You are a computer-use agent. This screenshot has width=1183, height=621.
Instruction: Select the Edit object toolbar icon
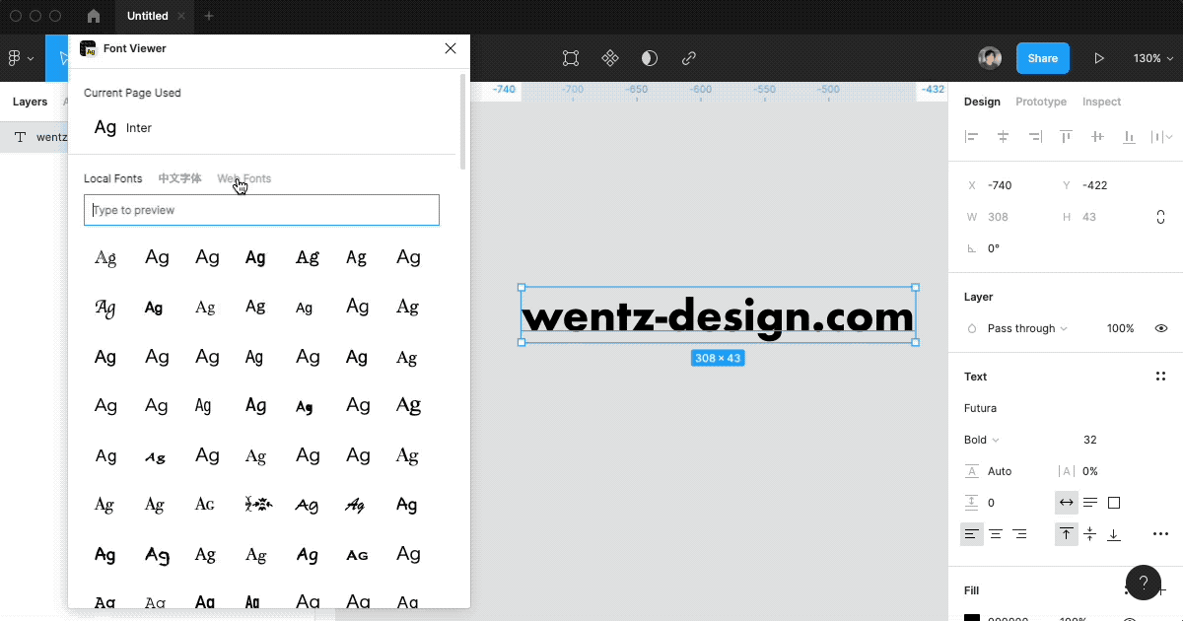(570, 58)
